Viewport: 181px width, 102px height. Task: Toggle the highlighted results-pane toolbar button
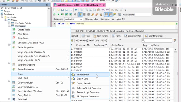[80, 14]
